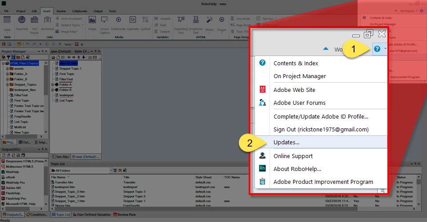
Task: Open the User Defined Variables tab
Action: (x=92, y=214)
